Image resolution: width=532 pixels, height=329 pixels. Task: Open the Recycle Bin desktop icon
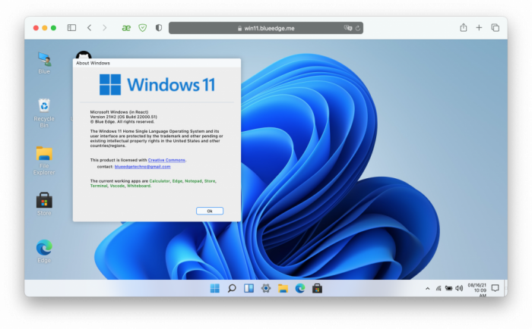click(44, 113)
